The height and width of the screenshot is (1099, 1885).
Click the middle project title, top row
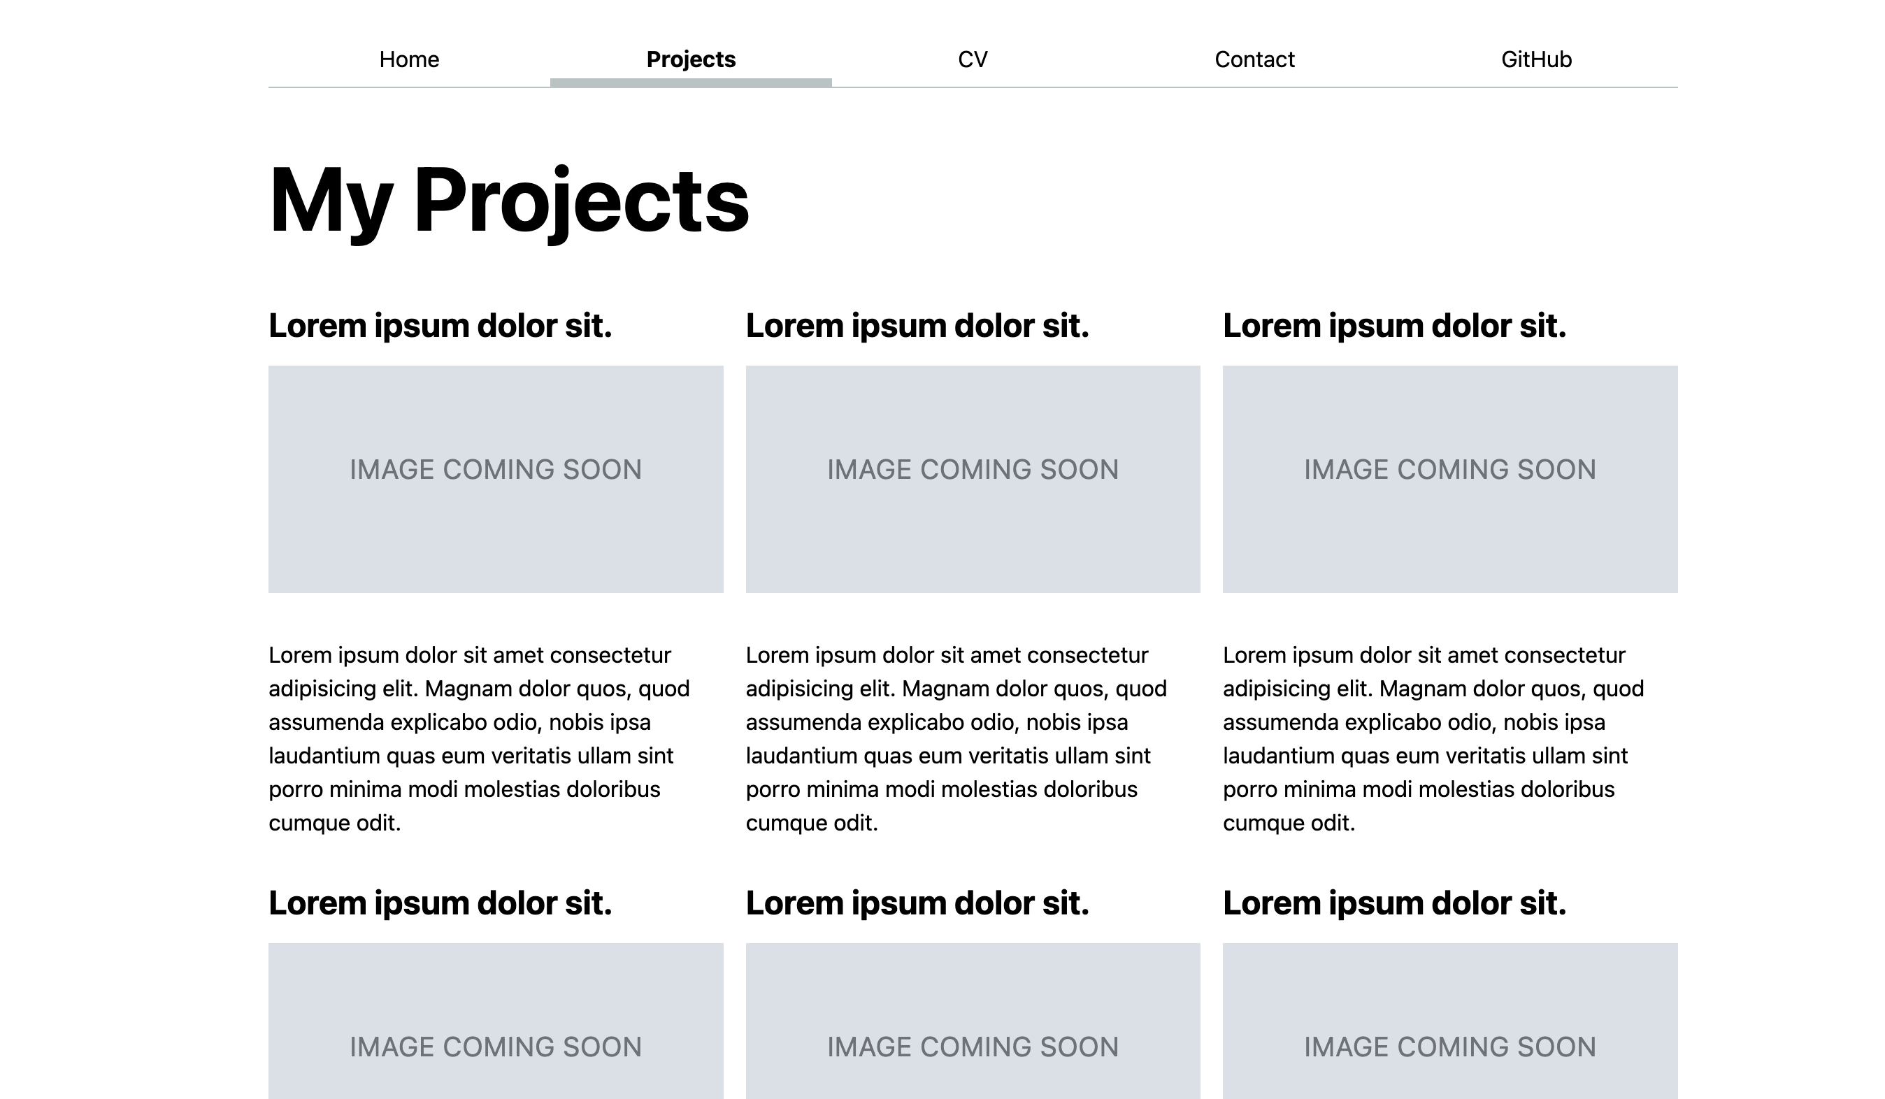coord(917,326)
